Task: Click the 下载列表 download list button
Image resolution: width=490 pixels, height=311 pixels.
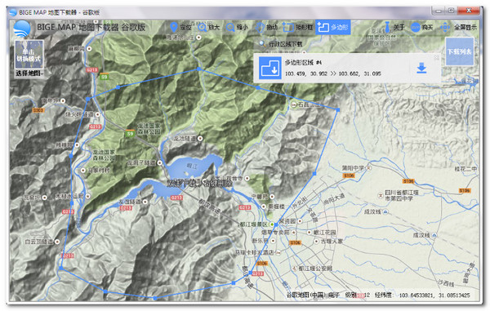Action: (459, 51)
